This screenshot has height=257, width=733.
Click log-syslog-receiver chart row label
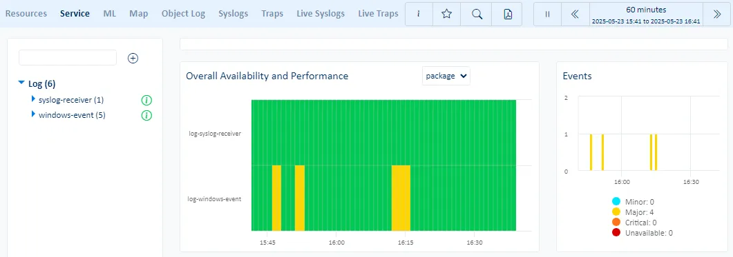pos(215,134)
